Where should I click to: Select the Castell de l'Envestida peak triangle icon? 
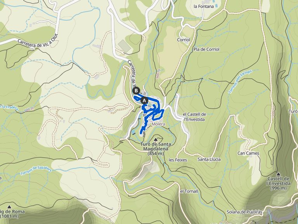click(x=279, y=174)
